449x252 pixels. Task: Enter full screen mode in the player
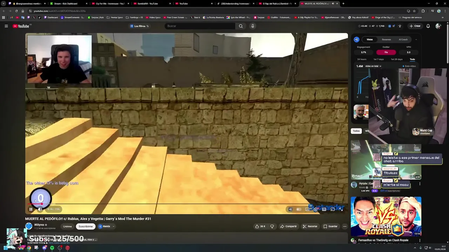click(x=341, y=209)
